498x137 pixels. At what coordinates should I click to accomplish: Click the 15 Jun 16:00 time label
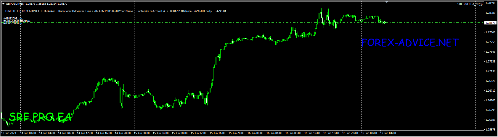(218, 133)
